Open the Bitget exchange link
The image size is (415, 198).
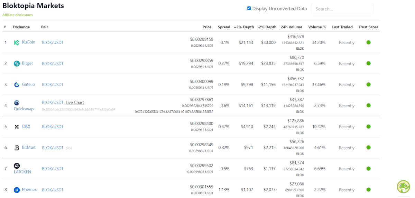[28, 63]
